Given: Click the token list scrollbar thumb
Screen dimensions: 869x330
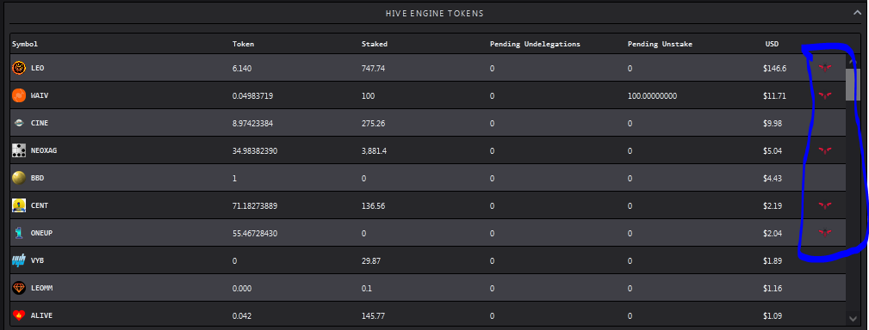Looking at the screenshot, I should [x=851, y=84].
